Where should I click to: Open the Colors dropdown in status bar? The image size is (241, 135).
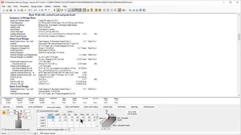click(8, 133)
